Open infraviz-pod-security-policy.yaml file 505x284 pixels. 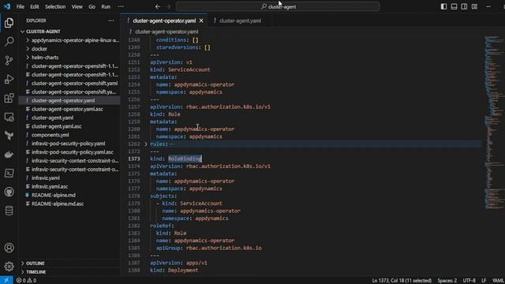(x=69, y=144)
